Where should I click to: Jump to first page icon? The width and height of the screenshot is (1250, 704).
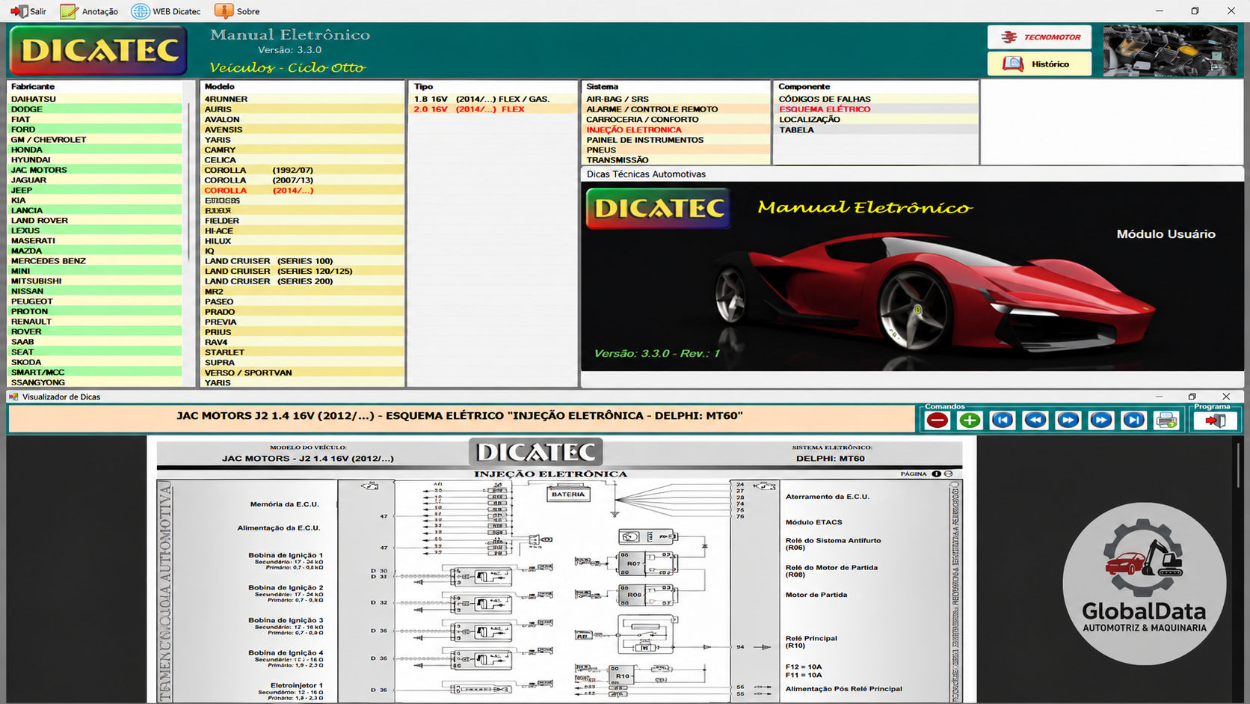pyautogui.click(x=1003, y=420)
